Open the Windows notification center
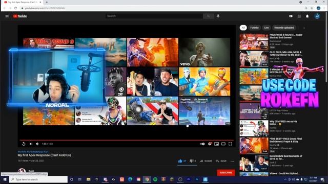 [322, 179]
